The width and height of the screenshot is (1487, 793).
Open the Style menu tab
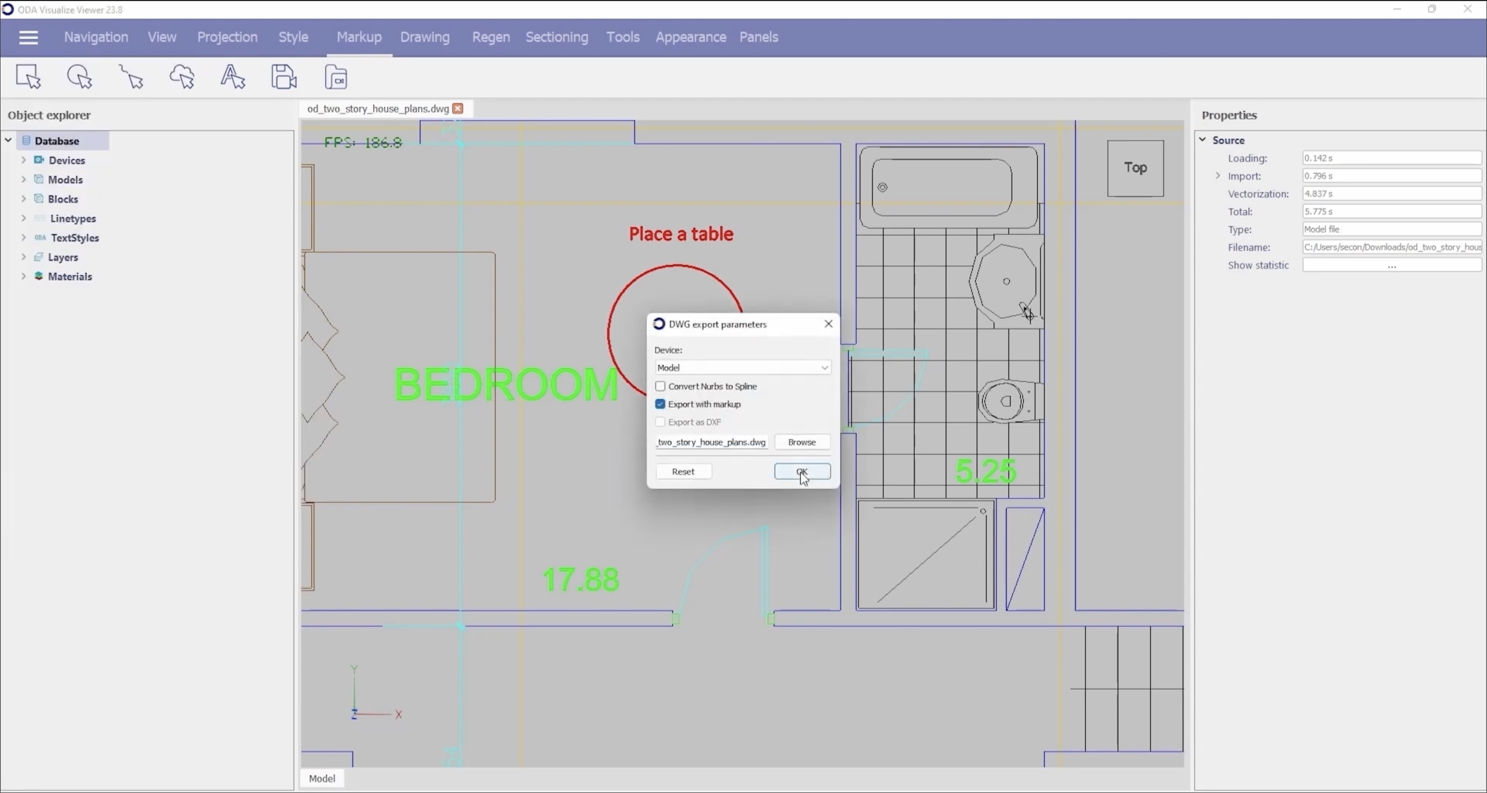point(293,37)
